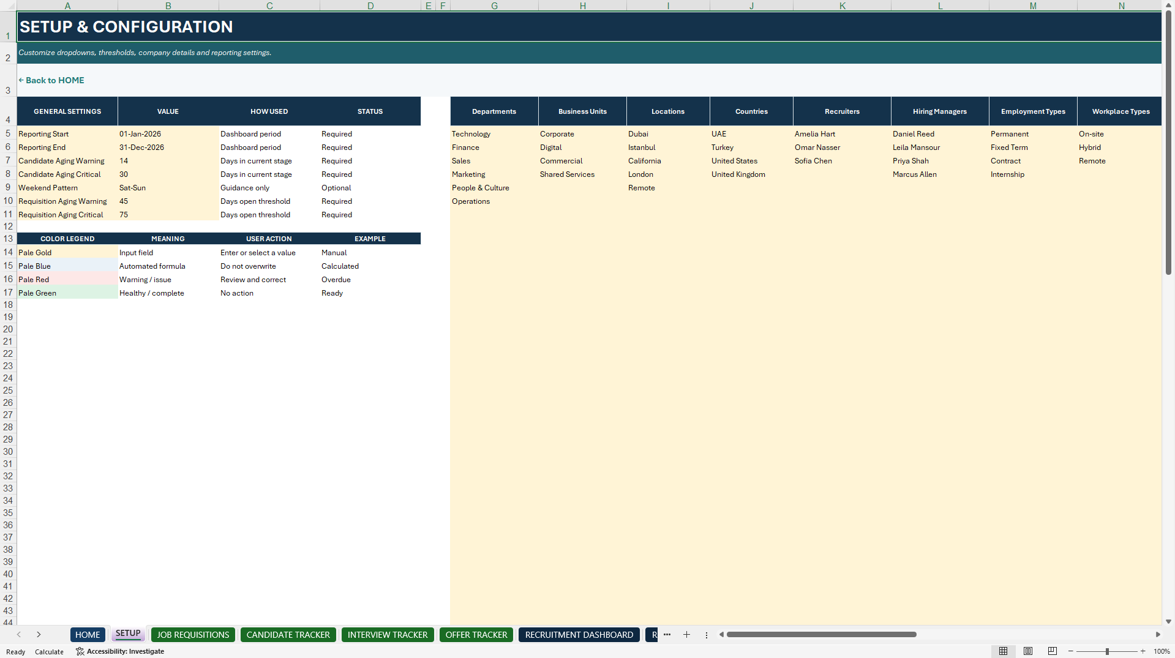The height and width of the screenshot is (658, 1175).
Task: Select the Istanbul location cell
Action: point(668,148)
